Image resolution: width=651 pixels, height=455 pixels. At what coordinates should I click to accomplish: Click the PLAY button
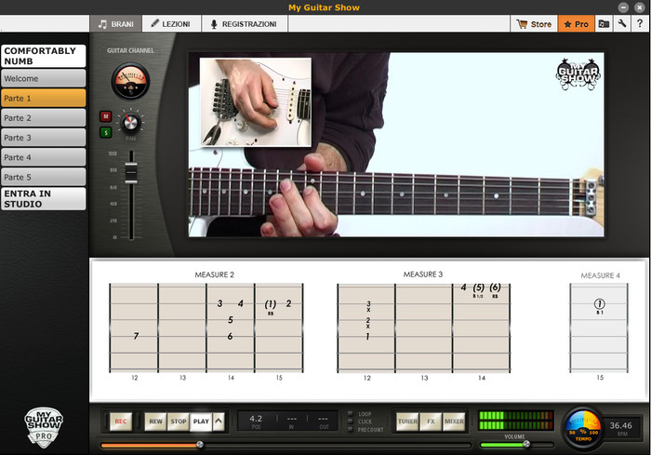(202, 422)
